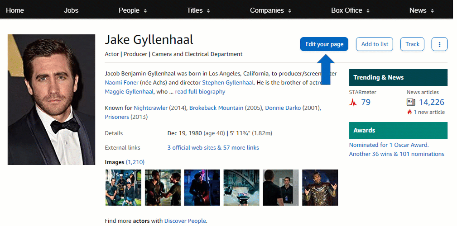Click the flame icon beside new article
The width and height of the screenshot is (457, 226).
coord(409,112)
